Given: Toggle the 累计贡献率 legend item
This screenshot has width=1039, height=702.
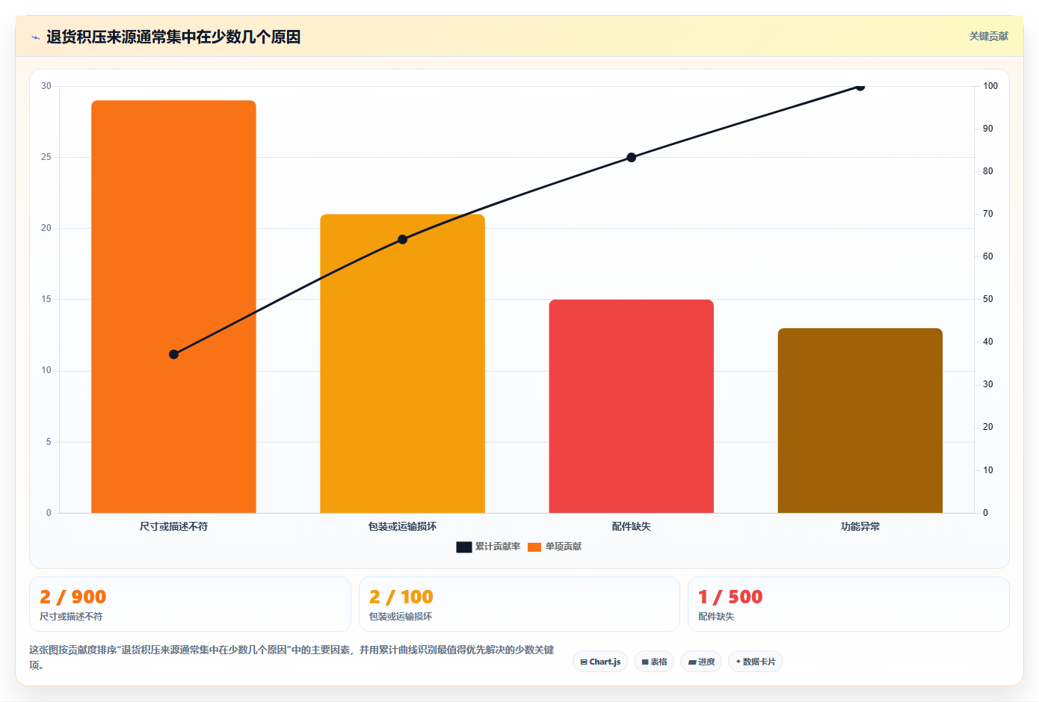Looking at the screenshot, I should coord(488,546).
